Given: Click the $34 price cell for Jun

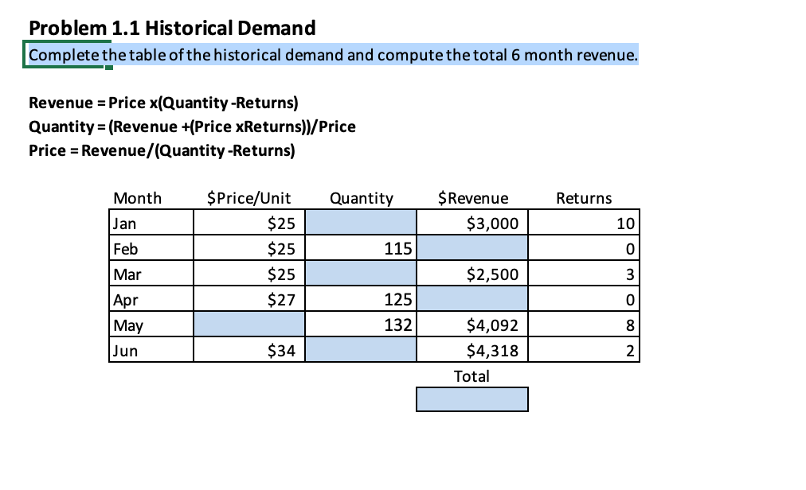Looking at the screenshot, I should pos(248,350).
